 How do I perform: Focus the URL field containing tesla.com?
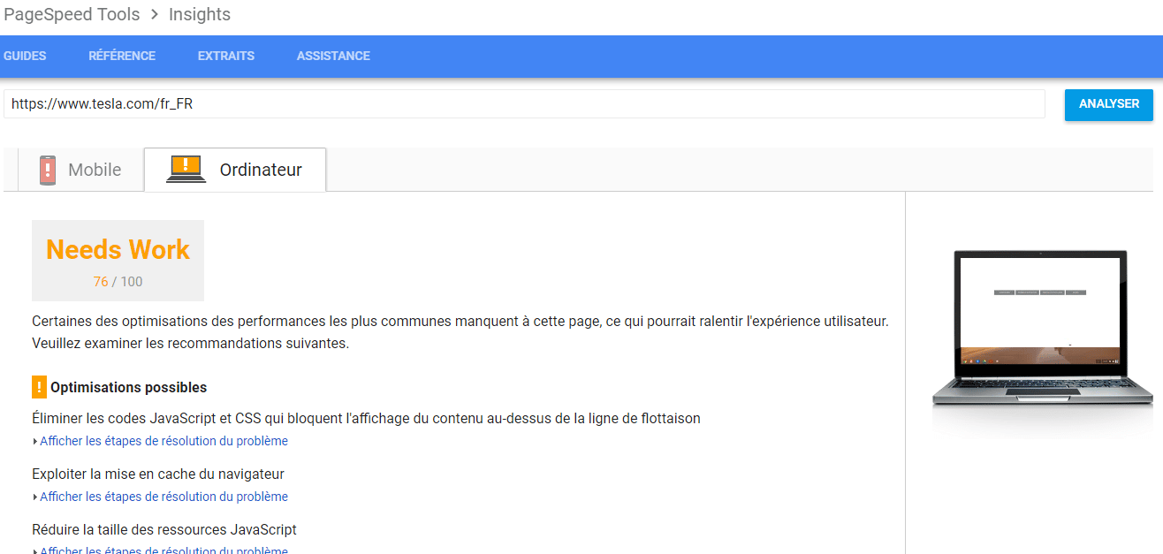523,103
